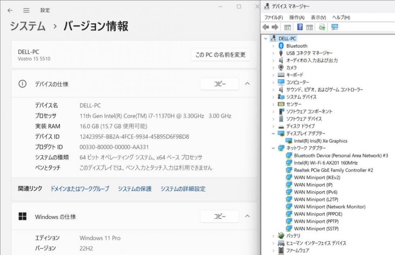
Task: Click the scan for hardware changes monitor icon
Action: click(x=335, y=27)
